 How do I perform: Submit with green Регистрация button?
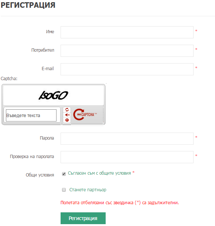[83, 218]
